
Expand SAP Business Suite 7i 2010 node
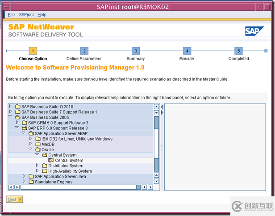11,106
